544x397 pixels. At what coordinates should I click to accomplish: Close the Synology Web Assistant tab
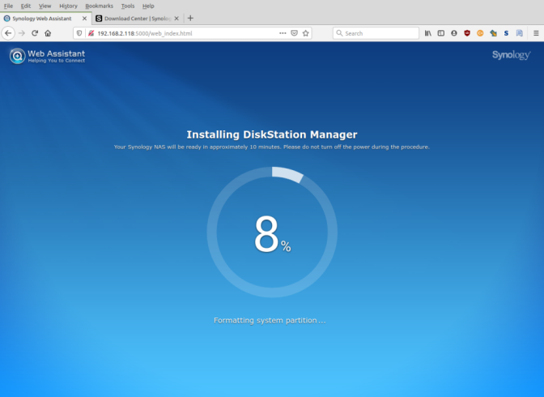coord(84,19)
